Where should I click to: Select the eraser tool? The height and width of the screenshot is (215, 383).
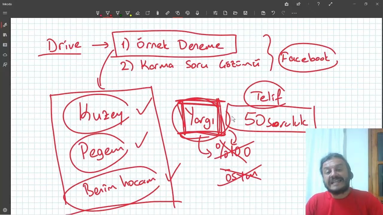pos(138,13)
